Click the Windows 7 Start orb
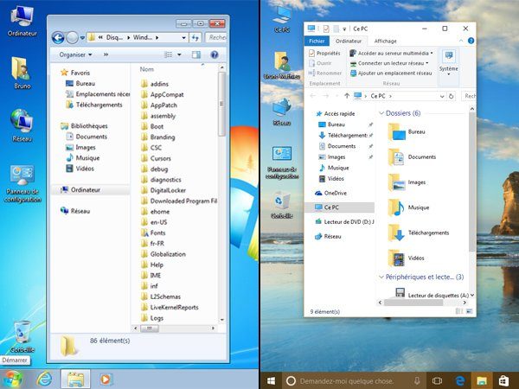The image size is (519, 389). [13, 379]
